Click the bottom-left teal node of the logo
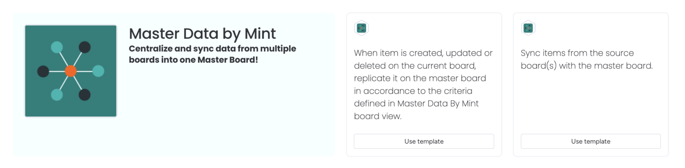The width and height of the screenshot is (685, 168). click(57, 95)
